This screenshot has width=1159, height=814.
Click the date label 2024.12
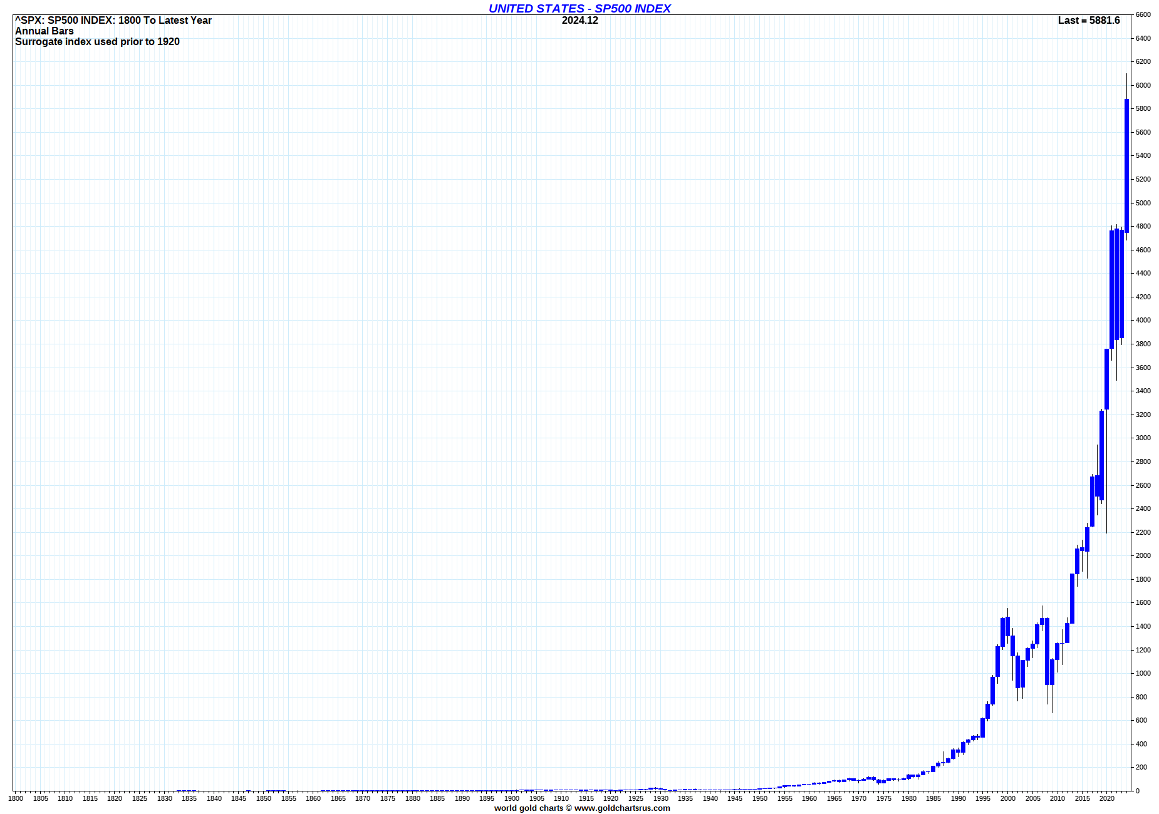click(x=579, y=20)
